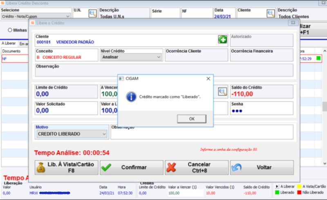This screenshot has height=200, width=327.
Task: Click the upper Observação text field
Action: click(x=164, y=71)
